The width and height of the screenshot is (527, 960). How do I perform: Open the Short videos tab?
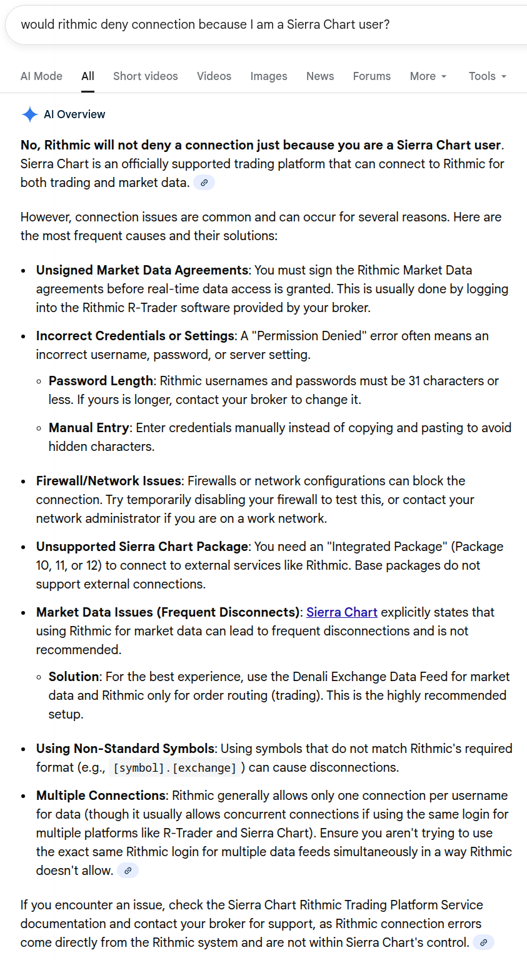click(x=146, y=76)
